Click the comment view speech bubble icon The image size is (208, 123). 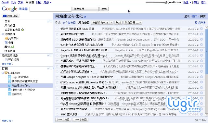6,60
